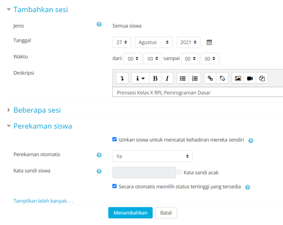Screen dimensions: 283x225
Task: Open help for the Jenis field
Action: point(99,24)
